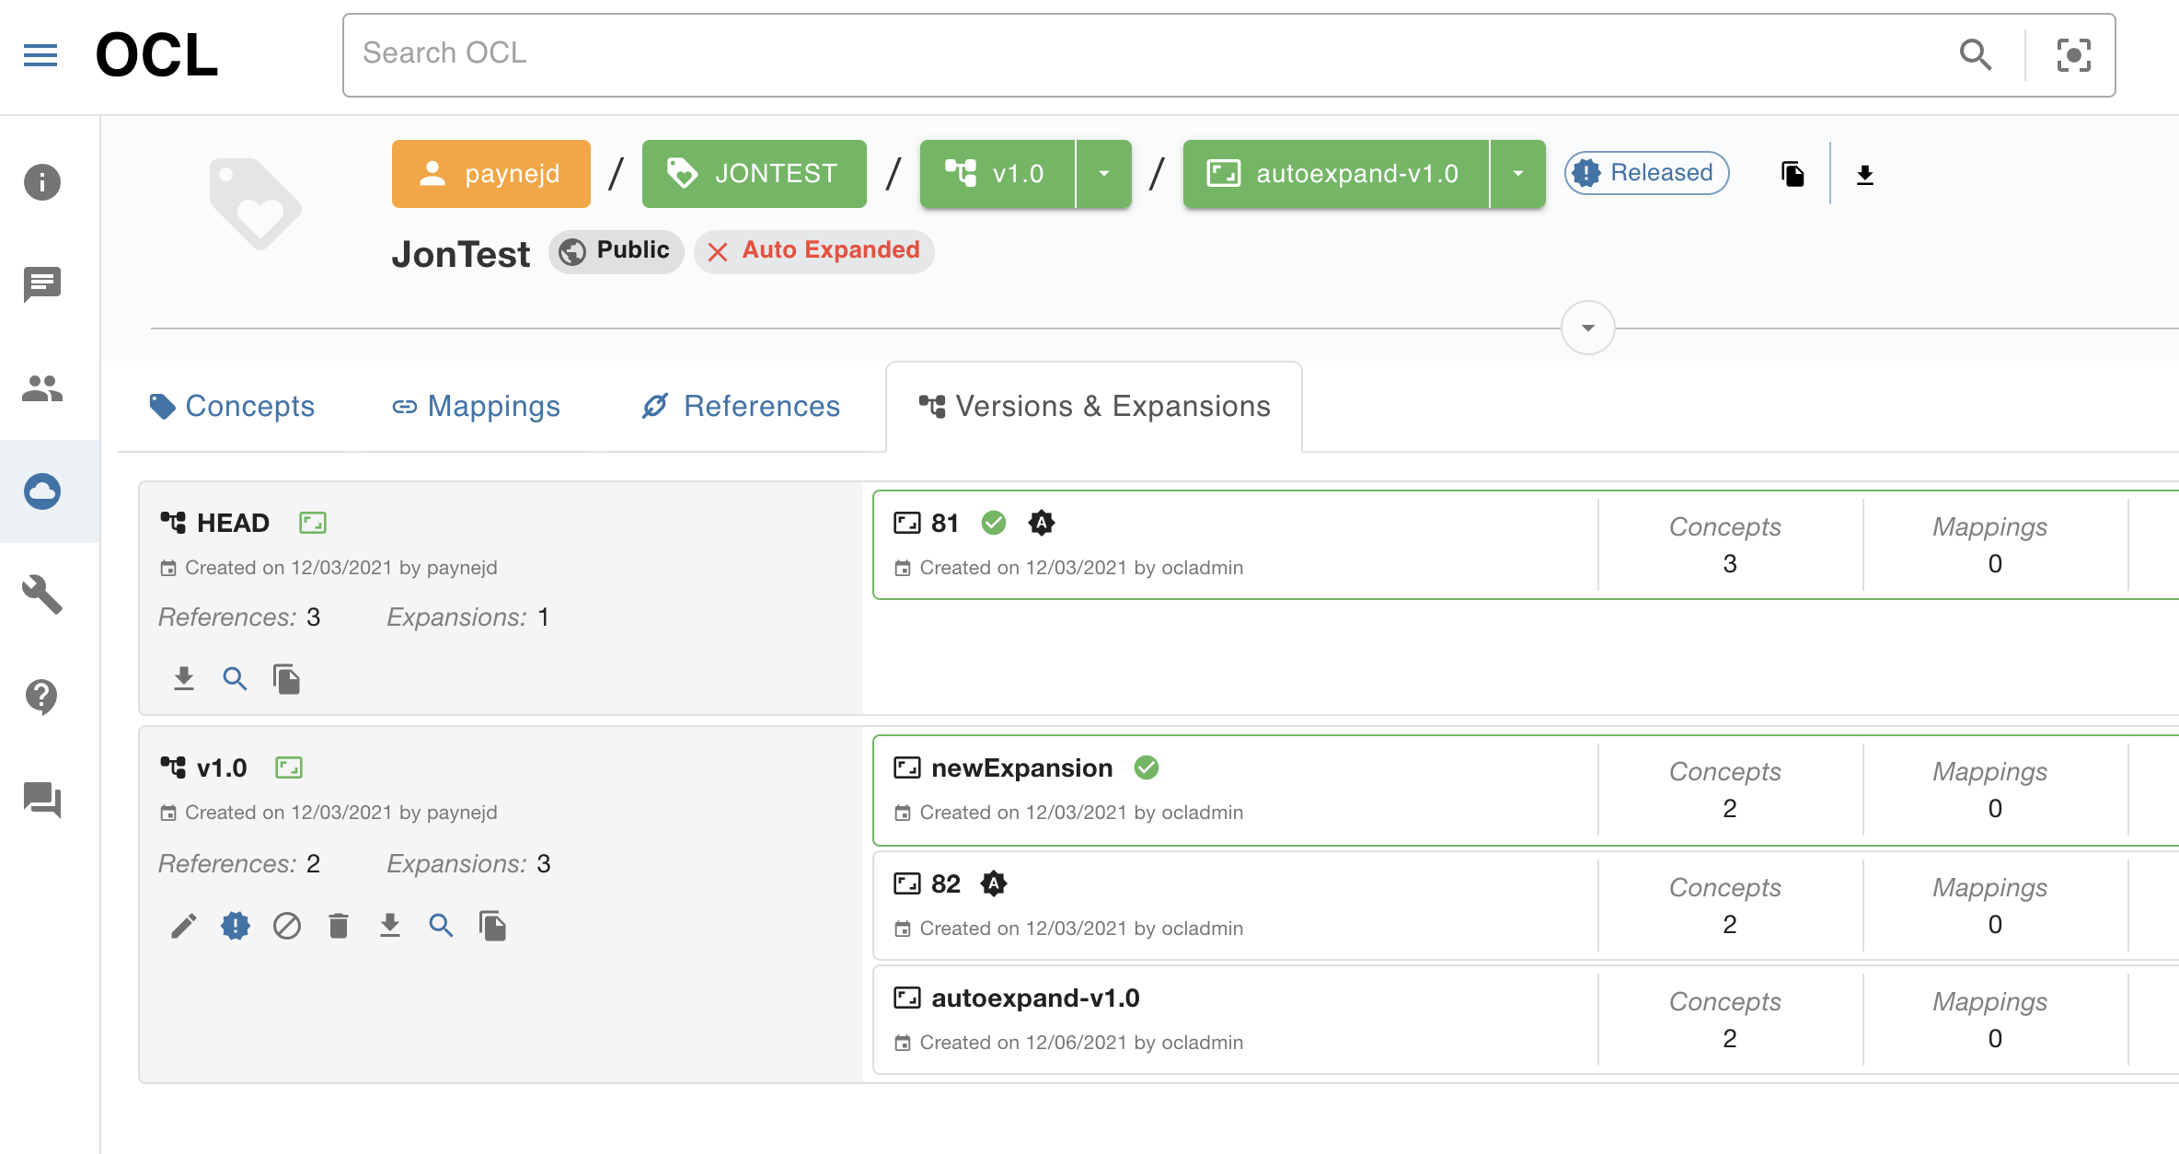Open the v1.0 version dropdown arrow
Viewport: 2179px width, 1154px height.
point(1103,173)
